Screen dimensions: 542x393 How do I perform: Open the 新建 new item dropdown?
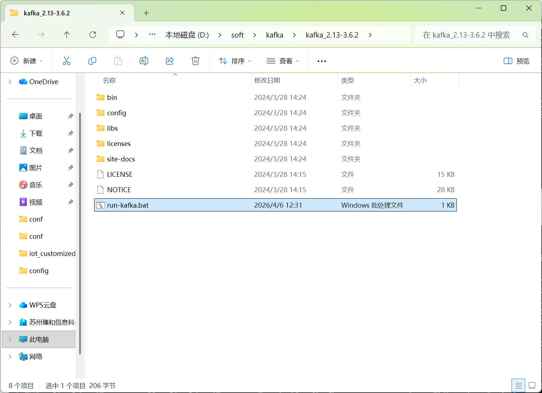click(x=27, y=61)
